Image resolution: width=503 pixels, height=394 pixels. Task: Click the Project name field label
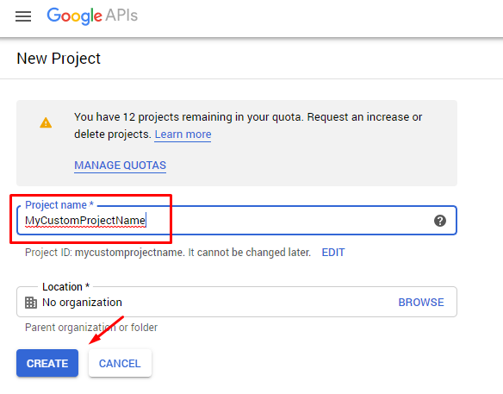[x=59, y=205]
